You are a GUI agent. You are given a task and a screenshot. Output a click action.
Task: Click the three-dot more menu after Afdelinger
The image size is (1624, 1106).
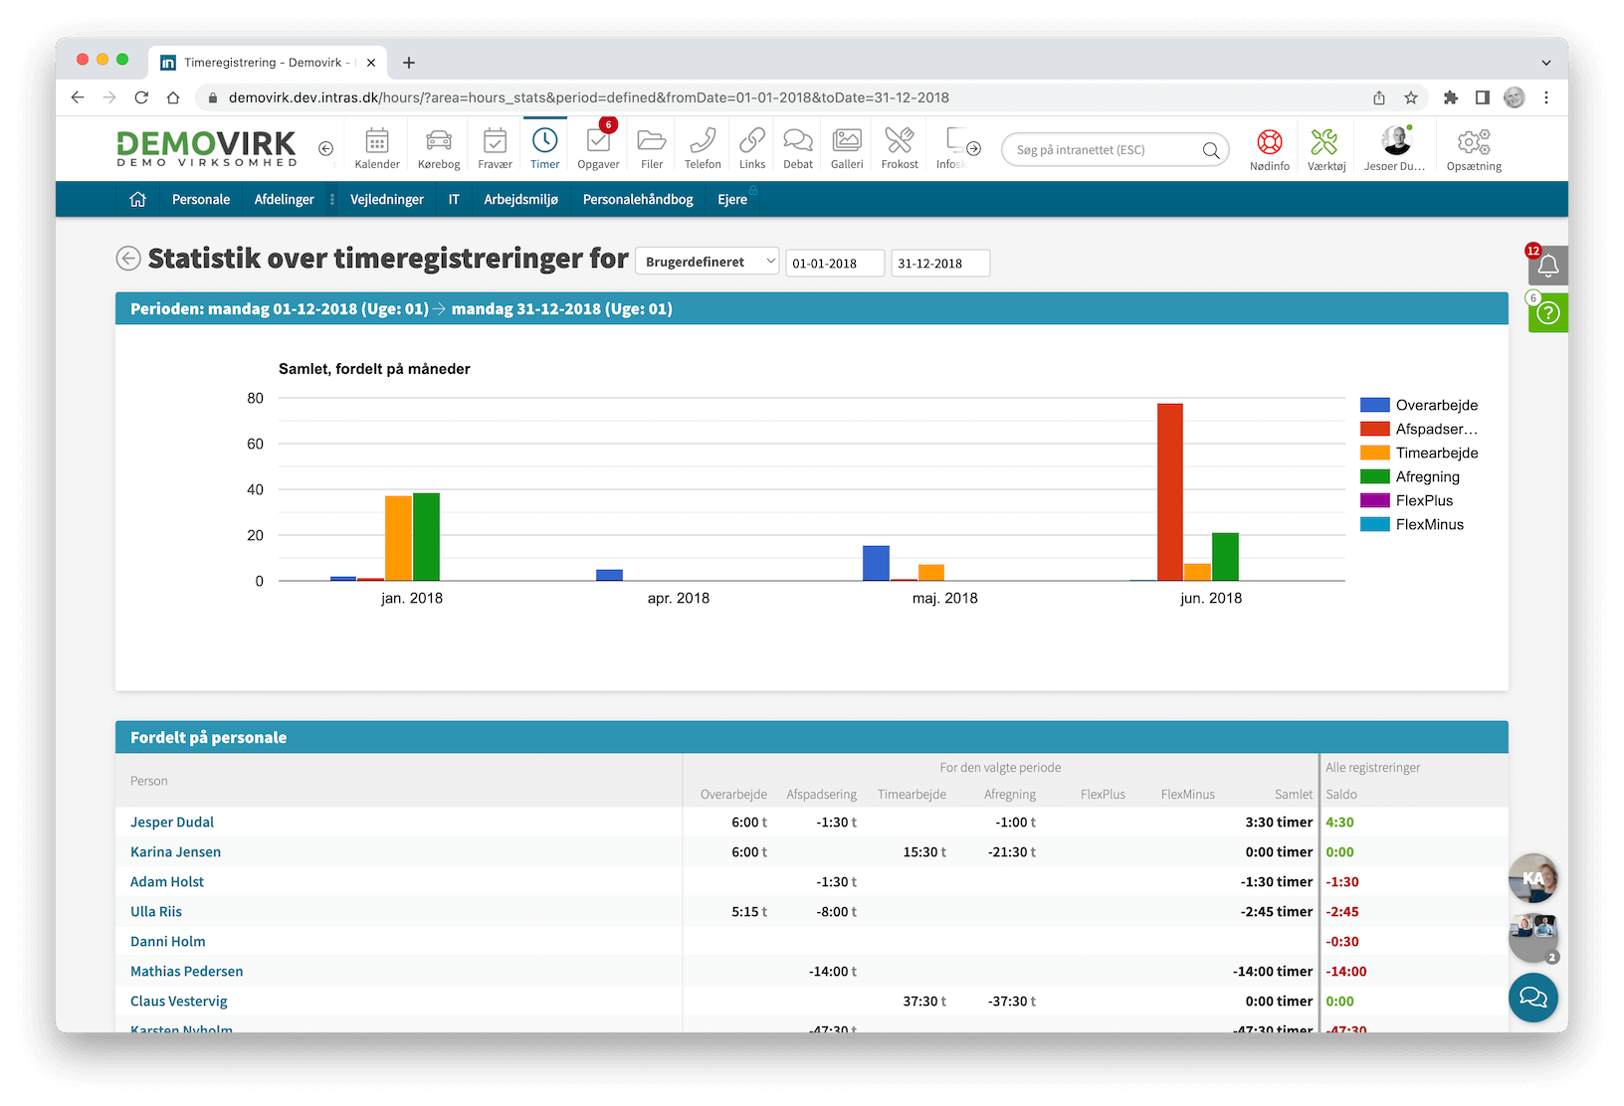[x=332, y=199]
